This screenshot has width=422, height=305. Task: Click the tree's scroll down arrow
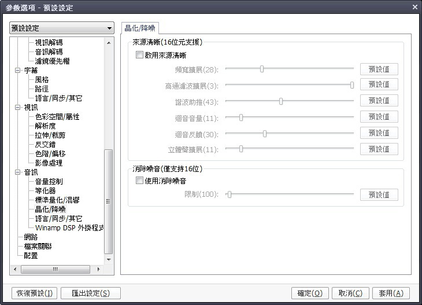[x=109, y=259]
